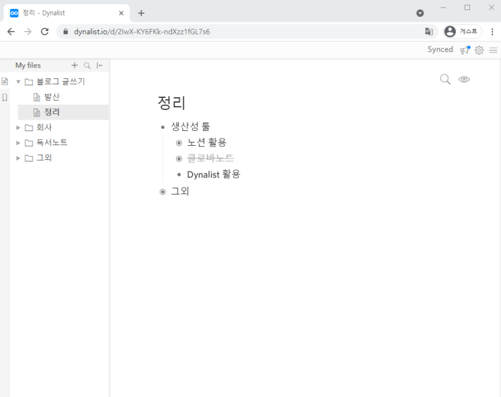Open the announcements megaphone icon
501x397 pixels.
tap(465, 50)
